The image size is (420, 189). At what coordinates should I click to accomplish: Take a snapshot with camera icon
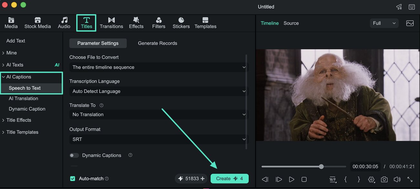coord(384,179)
